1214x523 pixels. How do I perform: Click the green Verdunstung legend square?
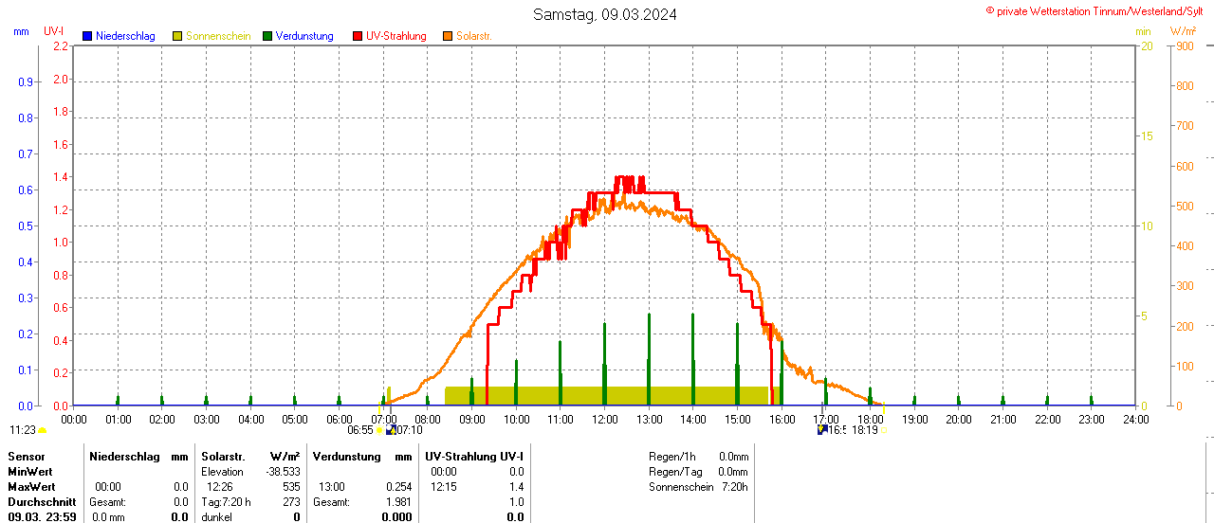point(267,36)
